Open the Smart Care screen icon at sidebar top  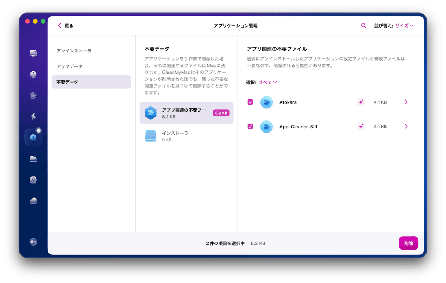[x=33, y=52]
